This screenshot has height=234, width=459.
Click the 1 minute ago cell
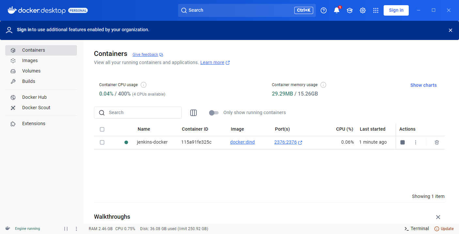pyautogui.click(x=373, y=142)
